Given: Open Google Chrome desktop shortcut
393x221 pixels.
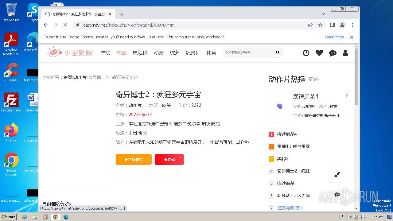Looking at the screenshot, I should point(11,165).
